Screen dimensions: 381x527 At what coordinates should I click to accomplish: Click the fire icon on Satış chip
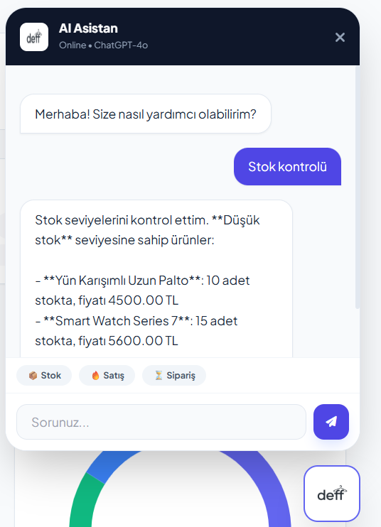[x=95, y=376]
